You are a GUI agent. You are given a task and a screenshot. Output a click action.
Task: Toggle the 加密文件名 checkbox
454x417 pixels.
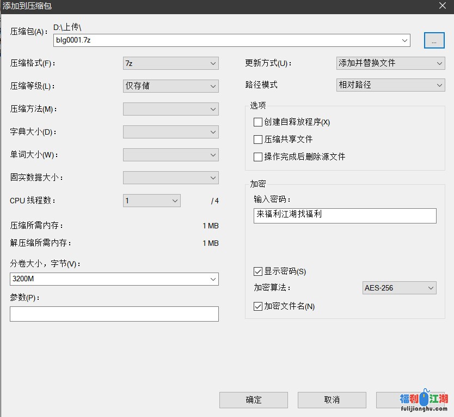(x=258, y=306)
